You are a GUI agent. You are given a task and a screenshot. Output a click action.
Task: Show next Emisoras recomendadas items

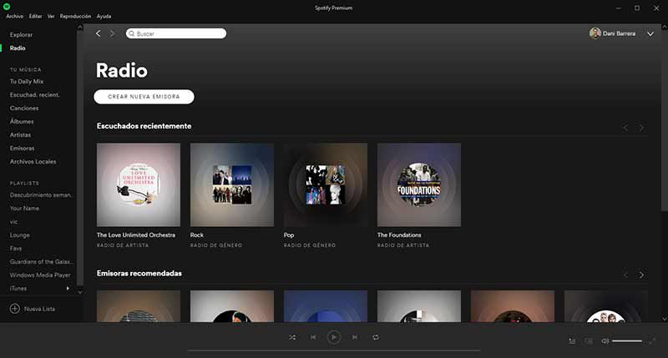641,275
